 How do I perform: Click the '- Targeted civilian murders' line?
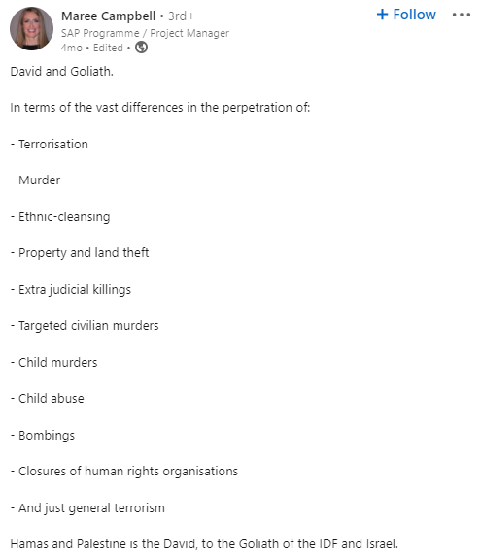(85, 326)
